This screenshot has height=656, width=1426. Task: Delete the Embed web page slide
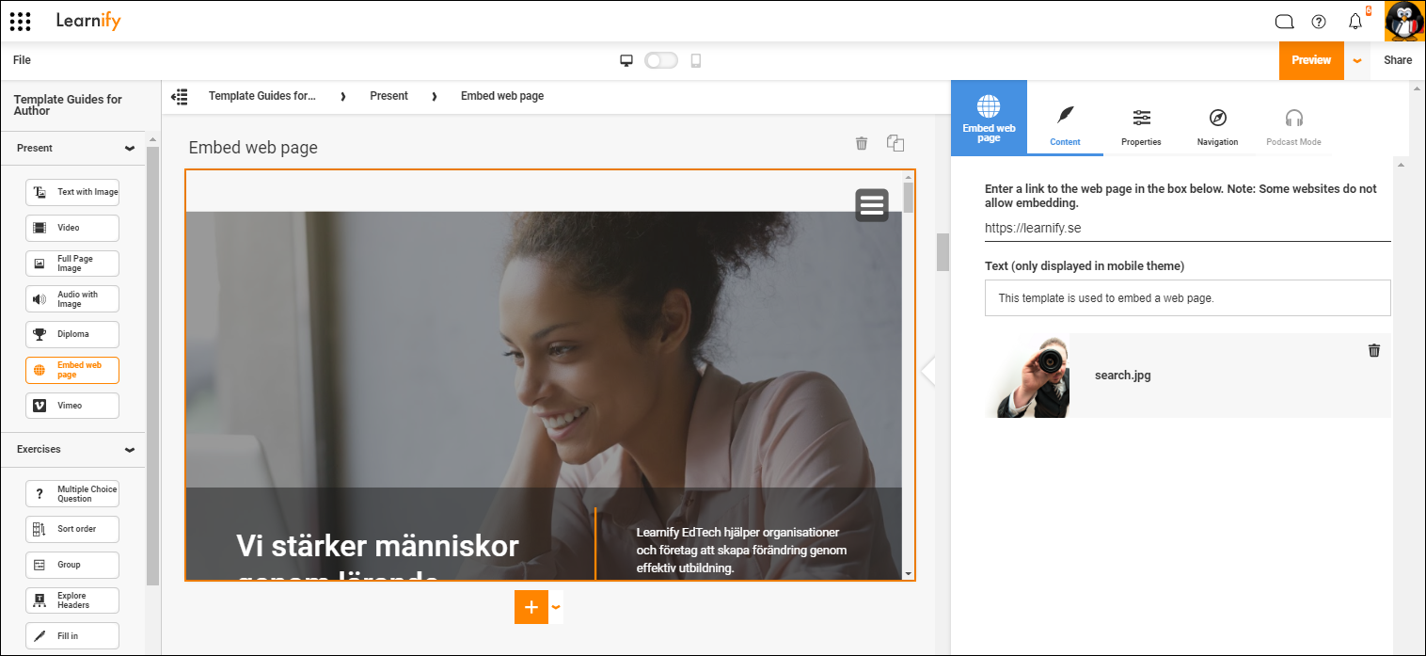861,143
